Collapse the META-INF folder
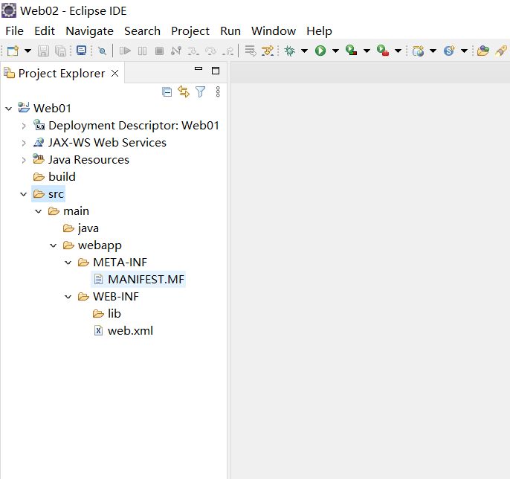 (x=68, y=263)
